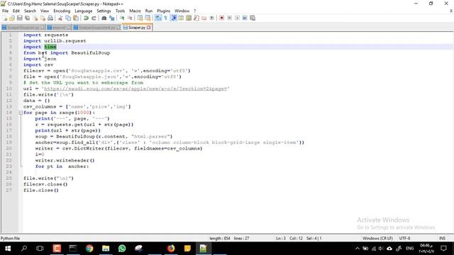Click the Copy toolbar icon
Image resolution: width=454 pixels, height=255 pixels.
pyautogui.click(x=68, y=18)
